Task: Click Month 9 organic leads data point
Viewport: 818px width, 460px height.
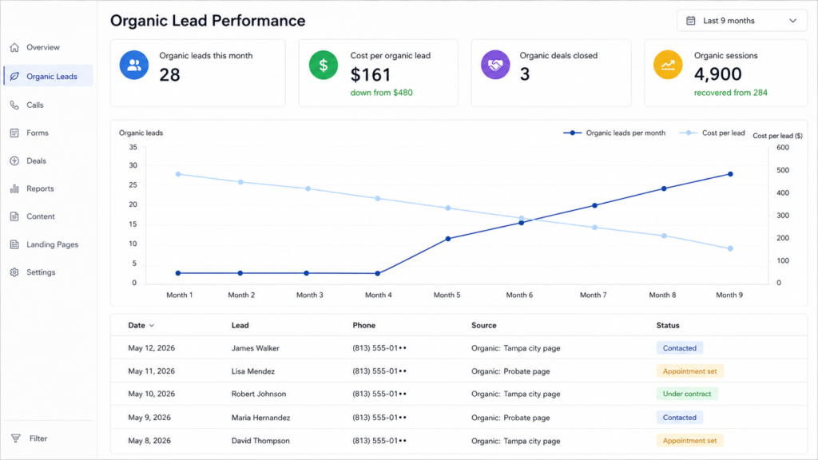Action: point(730,174)
